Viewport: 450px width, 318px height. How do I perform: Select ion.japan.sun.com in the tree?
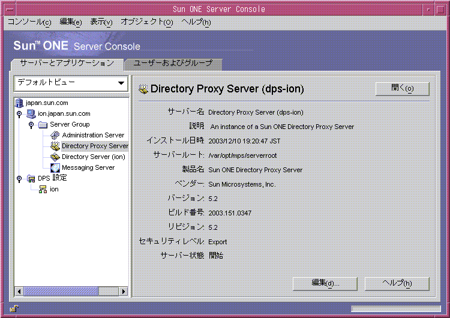(64, 113)
